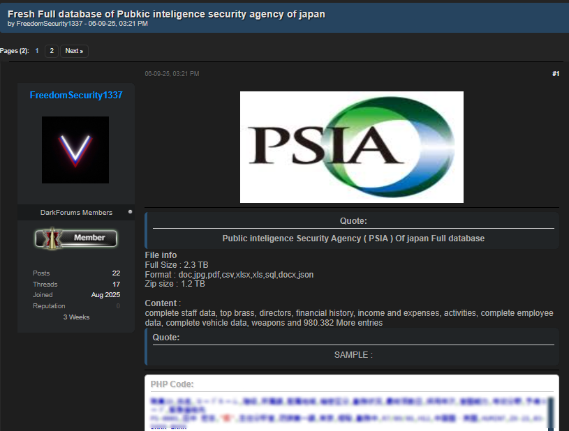Open author link in thread header byline
The width and height of the screenshot is (569, 431).
tap(50, 24)
